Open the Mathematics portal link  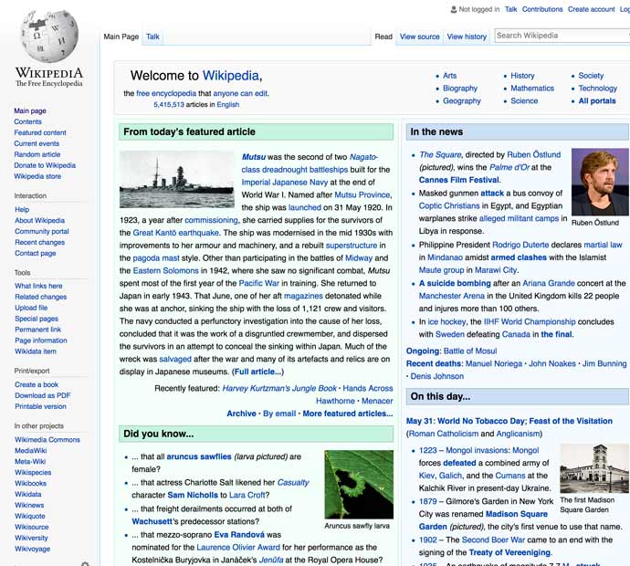(532, 88)
